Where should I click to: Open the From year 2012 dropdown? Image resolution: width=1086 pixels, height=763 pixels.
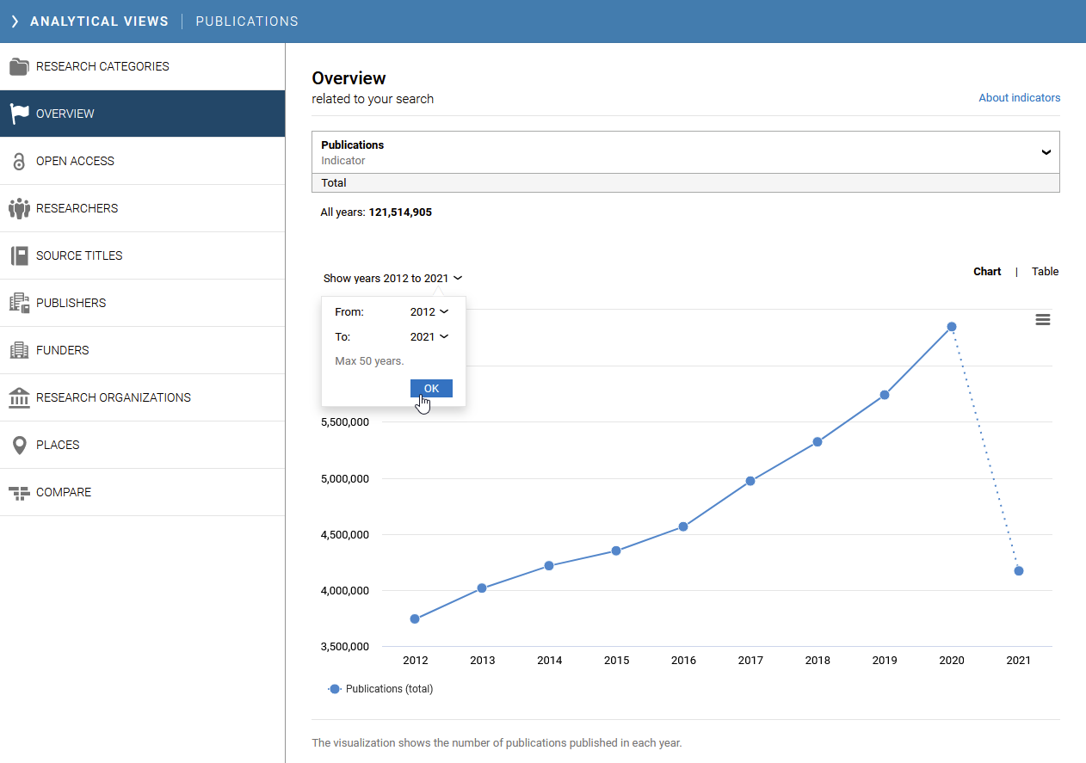tap(429, 312)
